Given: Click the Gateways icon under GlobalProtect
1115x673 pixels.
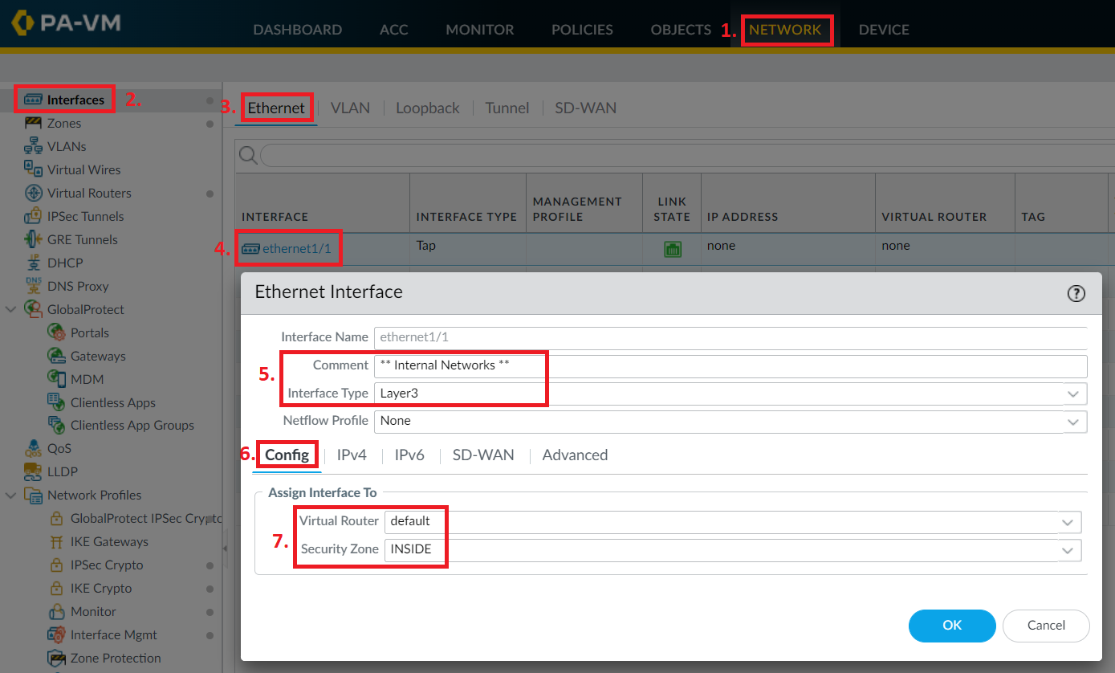Looking at the screenshot, I should coord(56,356).
